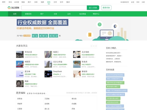Click the 哥伦比亚 entry title

[x=28, y=52]
